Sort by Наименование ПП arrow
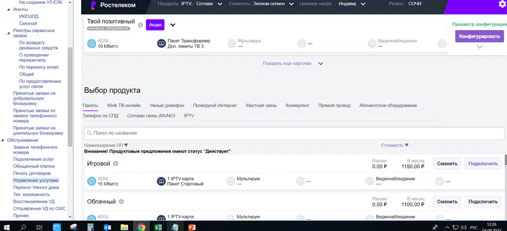This screenshot has height=231, width=507. click(126, 145)
